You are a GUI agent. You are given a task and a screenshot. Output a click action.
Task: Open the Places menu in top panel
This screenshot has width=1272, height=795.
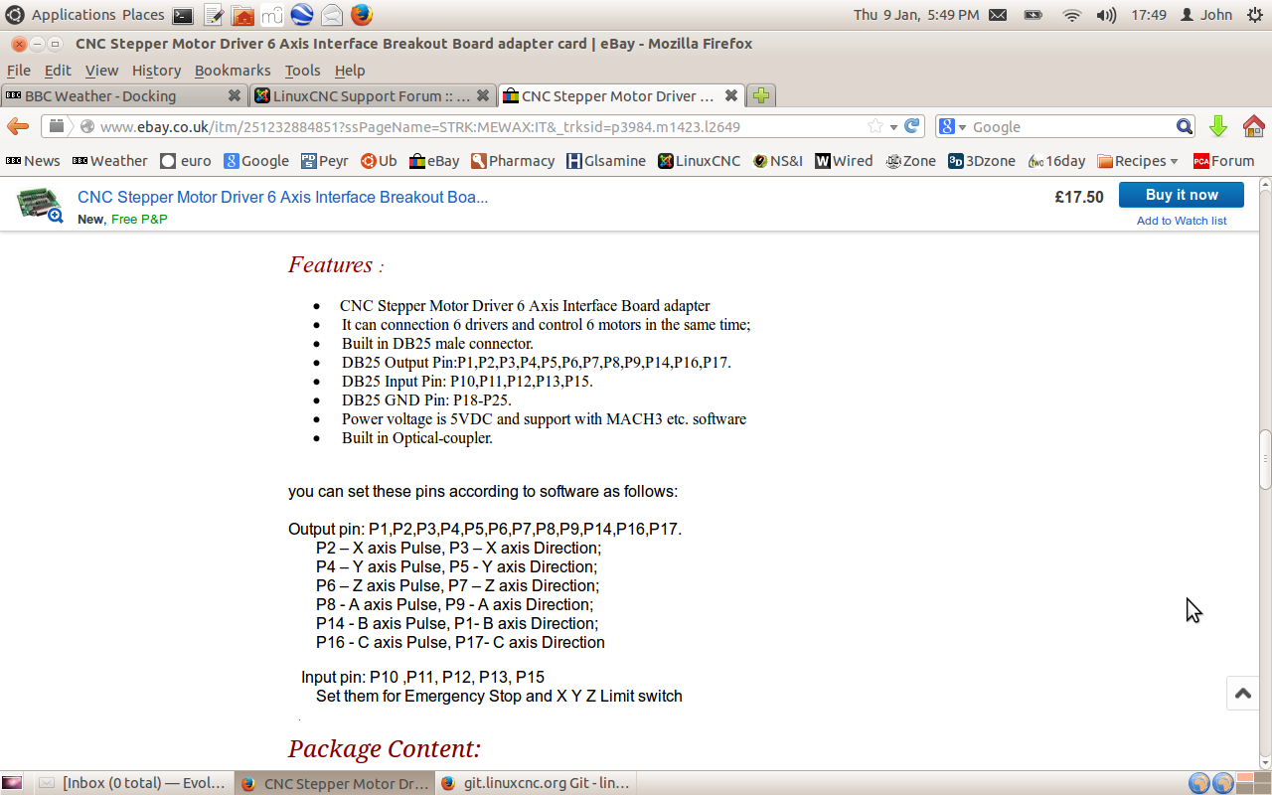[143, 15]
